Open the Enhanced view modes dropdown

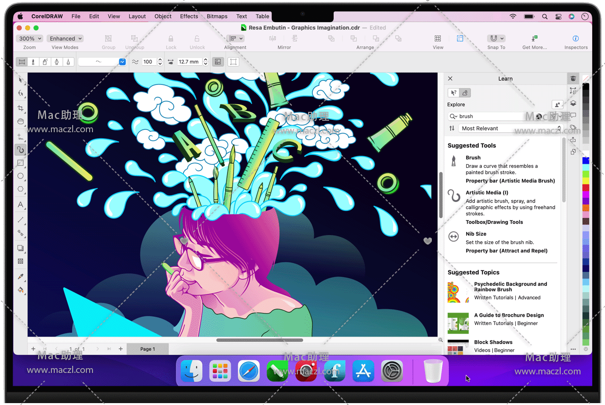pos(66,39)
